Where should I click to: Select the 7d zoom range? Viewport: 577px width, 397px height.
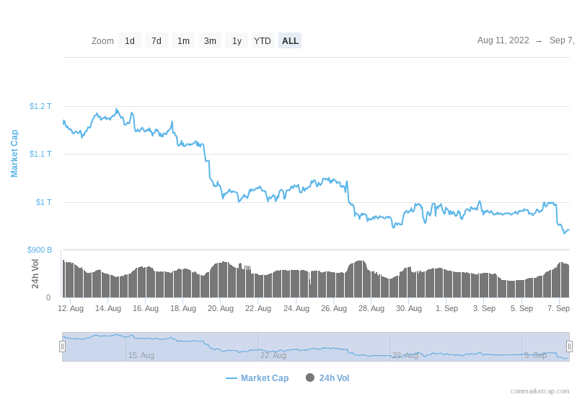(x=157, y=41)
